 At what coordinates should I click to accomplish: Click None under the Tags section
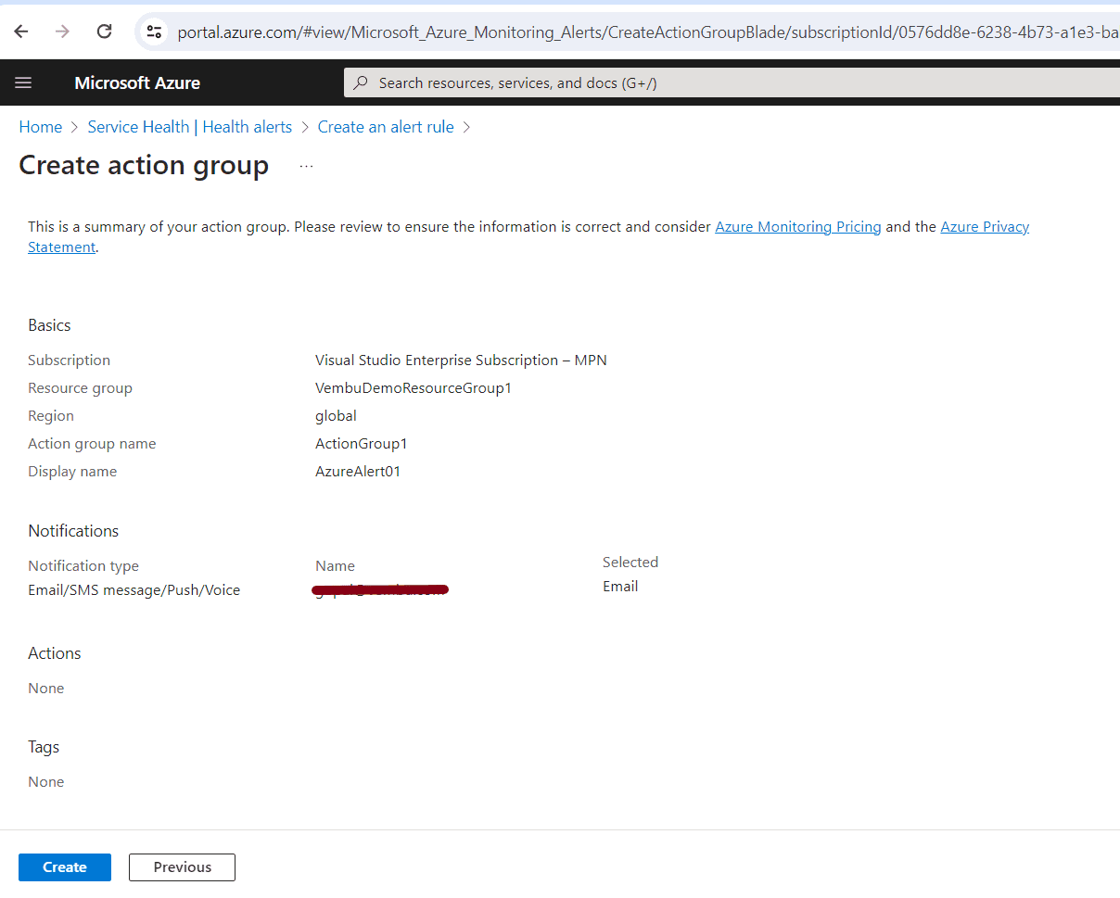pyautogui.click(x=46, y=782)
